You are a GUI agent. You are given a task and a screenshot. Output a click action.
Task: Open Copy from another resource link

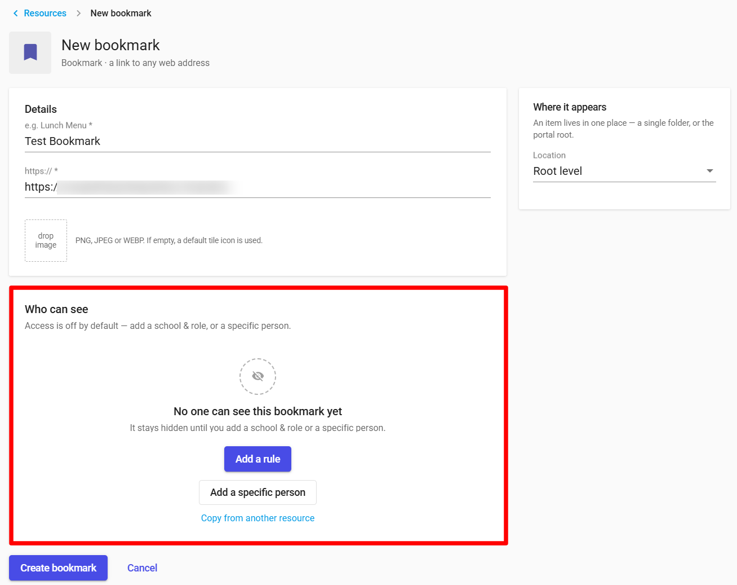[257, 518]
